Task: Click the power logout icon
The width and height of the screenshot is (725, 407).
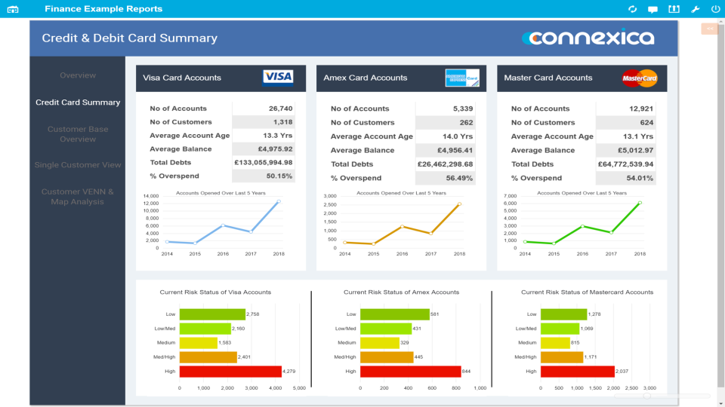Action: [715, 9]
